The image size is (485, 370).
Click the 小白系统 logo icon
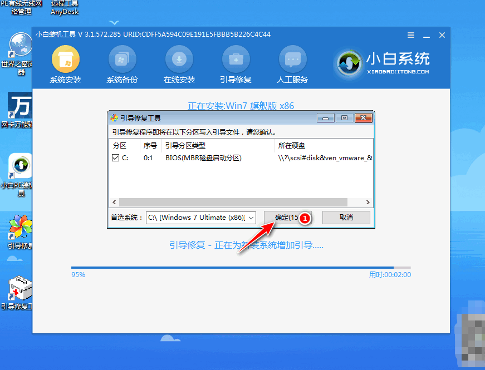coord(349,63)
